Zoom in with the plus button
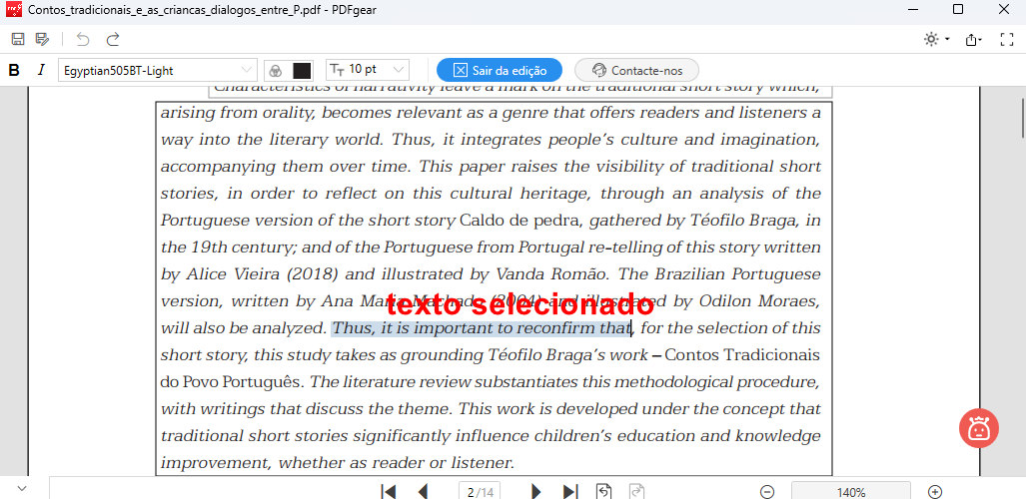 [936, 492]
